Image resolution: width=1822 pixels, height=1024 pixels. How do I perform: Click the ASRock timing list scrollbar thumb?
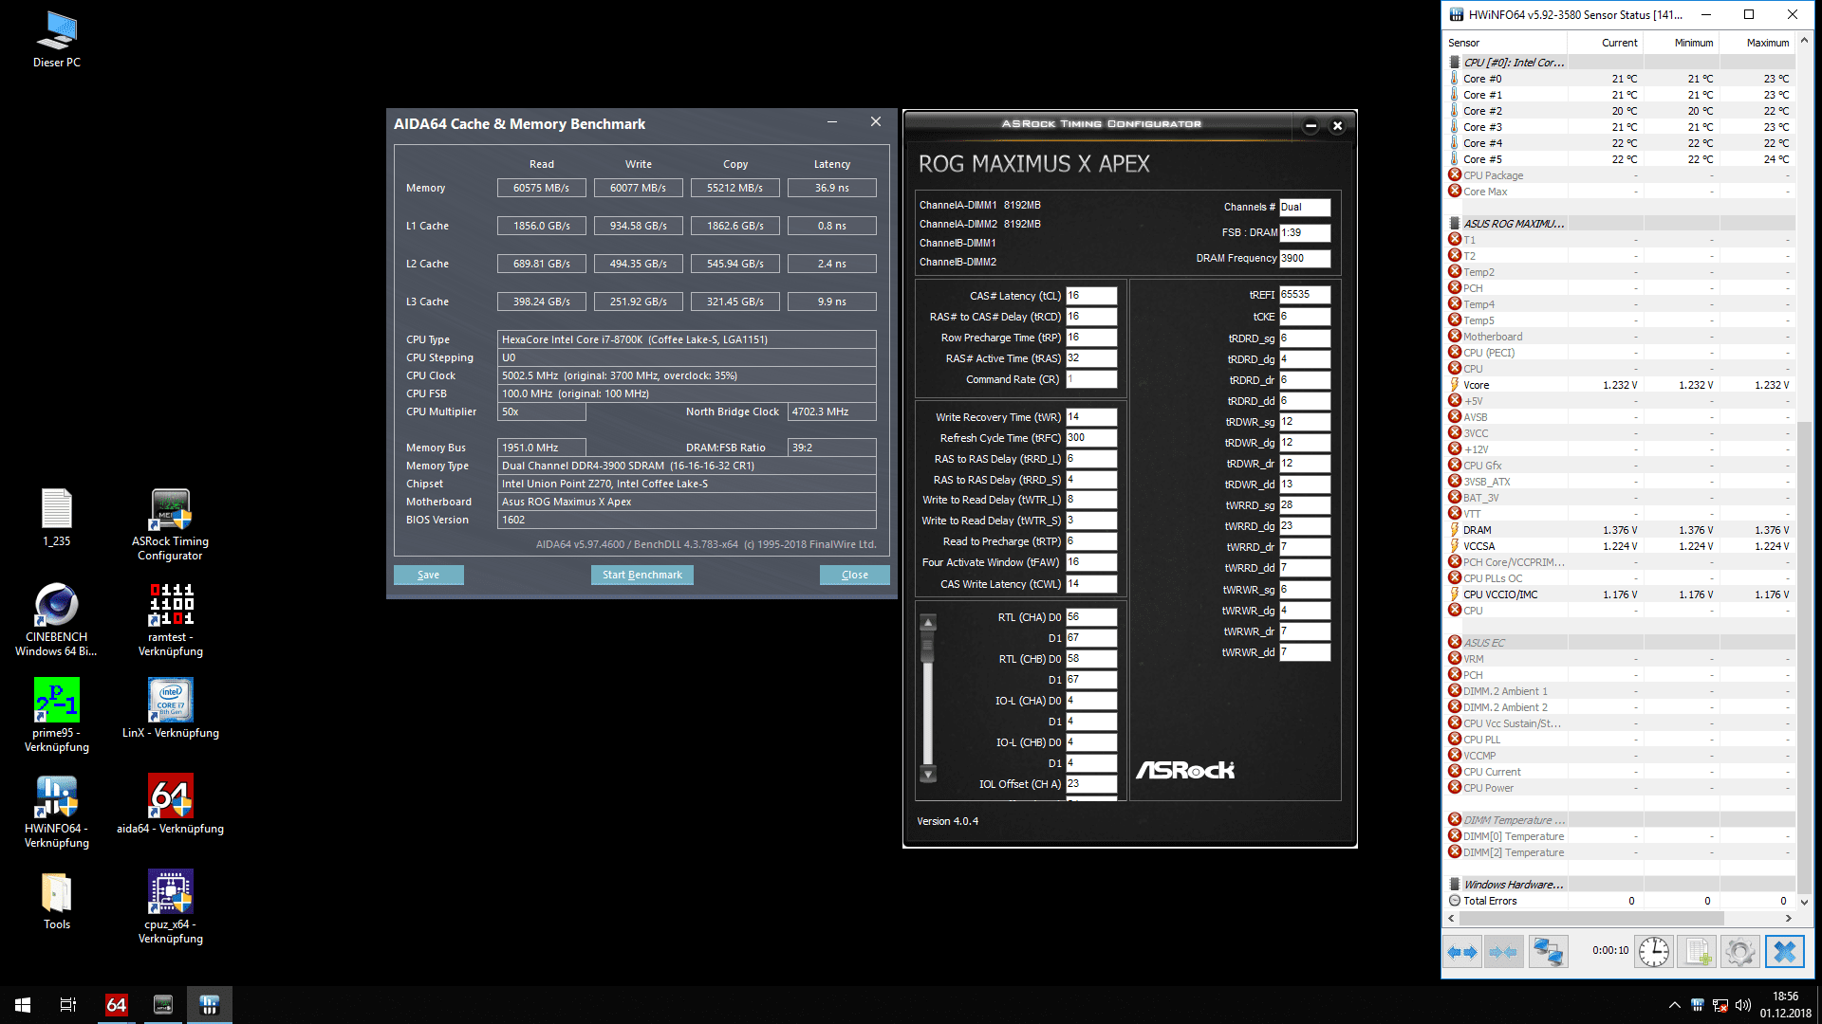[x=928, y=647]
